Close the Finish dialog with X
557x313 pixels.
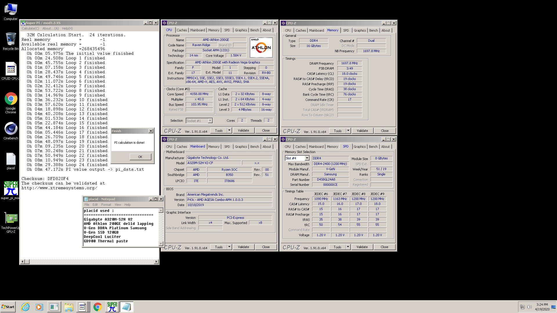pyautogui.click(x=151, y=131)
